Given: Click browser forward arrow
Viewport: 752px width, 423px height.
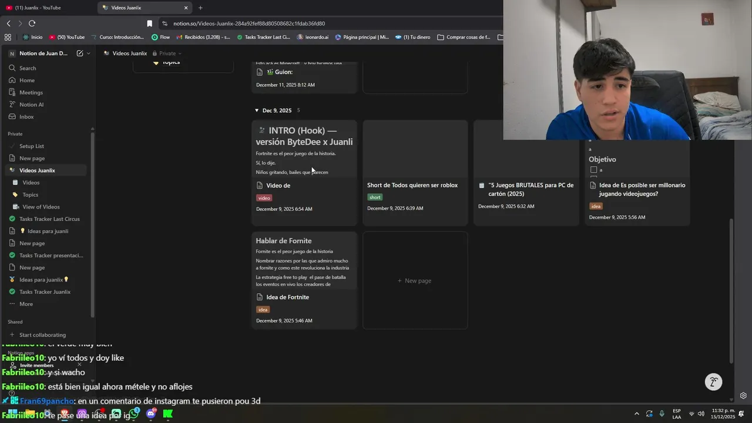Looking at the screenshot, I should pyautogui.click(x=20, y=23).
